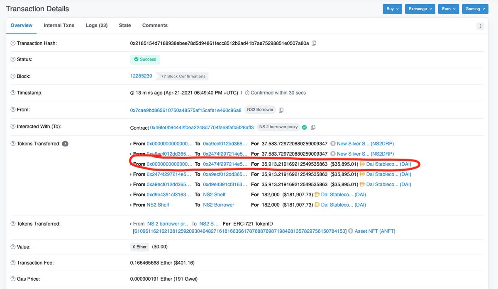This screenshot has height=289, width=498.
Task: Click the help icon beside Interacted With (To)
Action: tap(13, 127)
